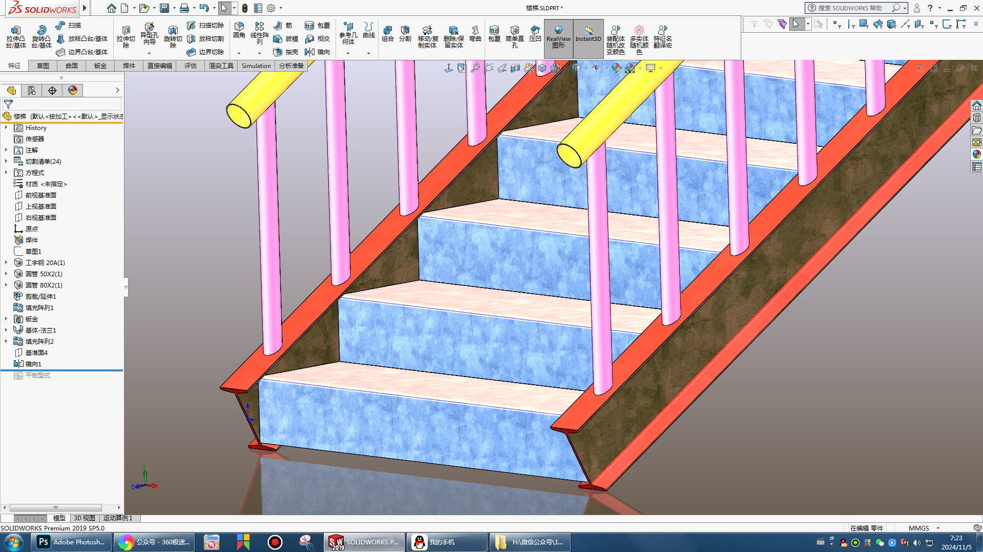
Task: Switch to the Simulation tab
Action: 256,66
